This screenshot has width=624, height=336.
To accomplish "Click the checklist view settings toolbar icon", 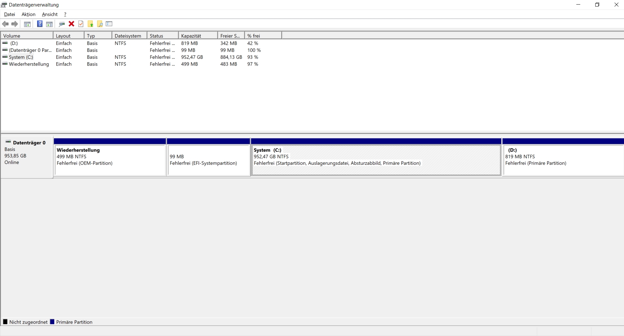I will (109, 24).
